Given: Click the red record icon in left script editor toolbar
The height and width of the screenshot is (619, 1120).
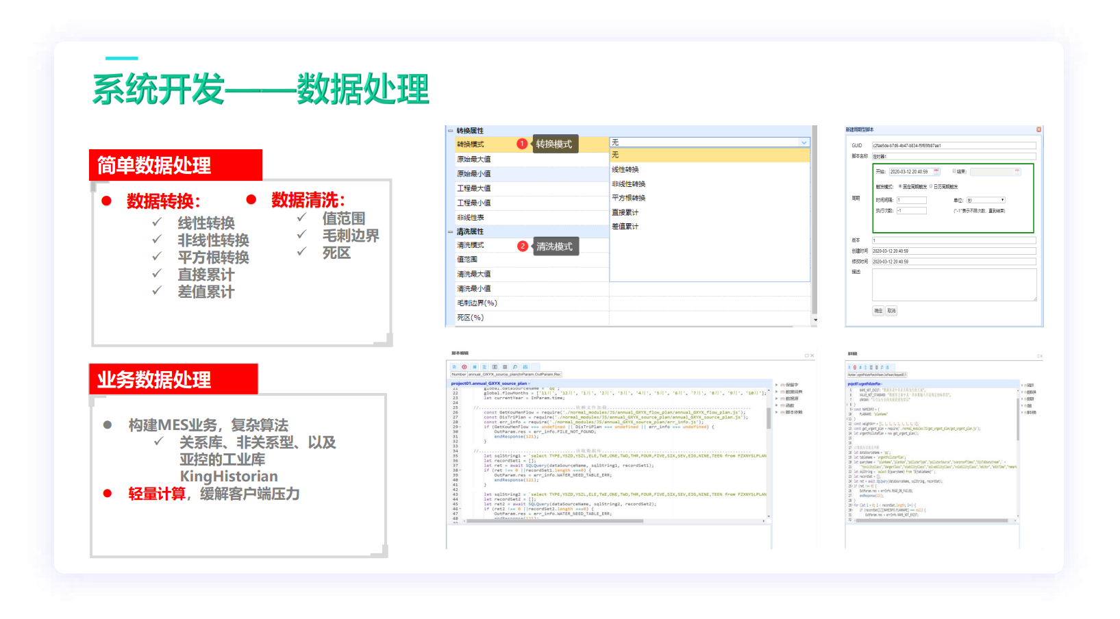Looking at the screenshot, I should (x=464, y=367).
